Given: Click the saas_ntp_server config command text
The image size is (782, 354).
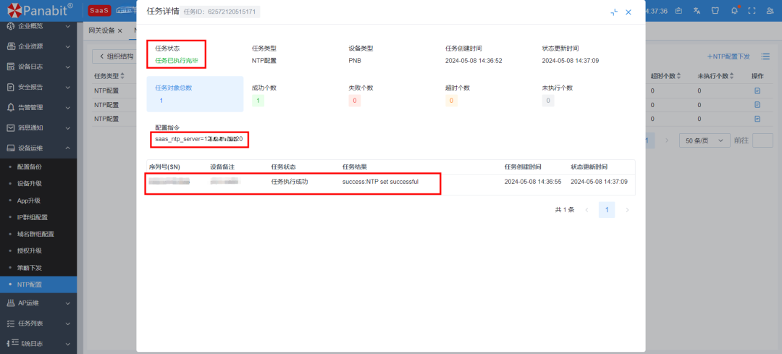Looking at the screenshot, I should point(199,139).
